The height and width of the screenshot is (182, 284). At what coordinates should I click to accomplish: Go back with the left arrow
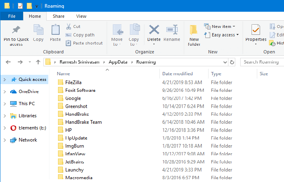[8, 62]
